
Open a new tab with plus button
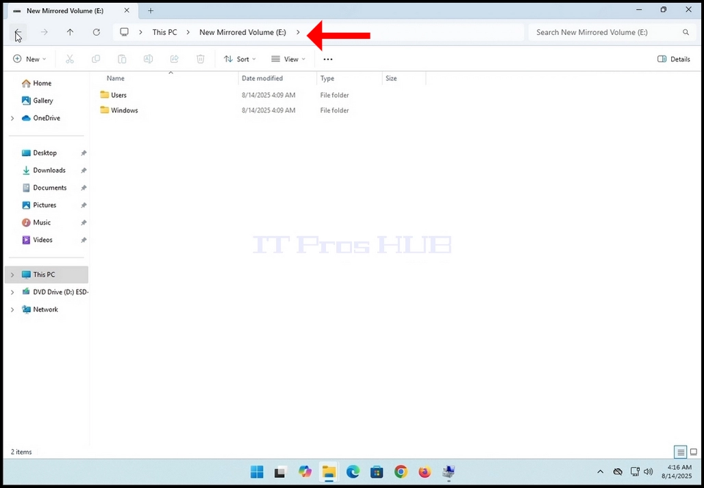pos(151,11)
